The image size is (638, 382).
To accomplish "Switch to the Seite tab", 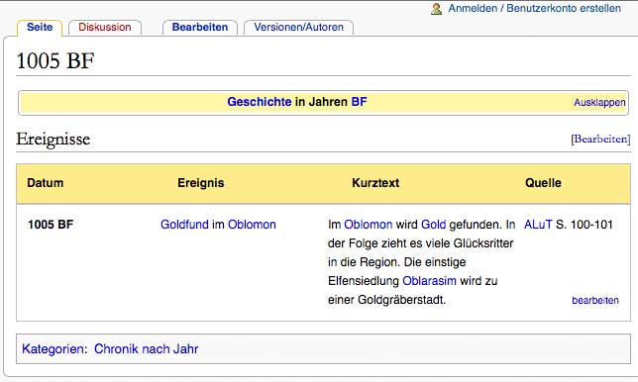I will 40,28.
